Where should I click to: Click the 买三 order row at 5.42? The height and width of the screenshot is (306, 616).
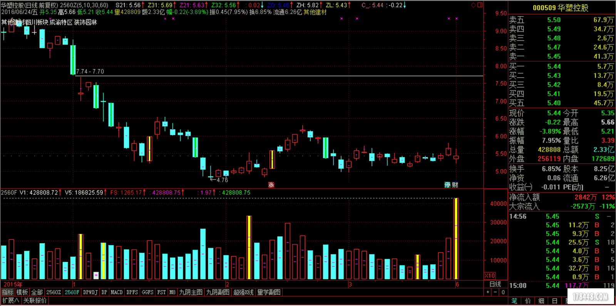tap(562, 85)
